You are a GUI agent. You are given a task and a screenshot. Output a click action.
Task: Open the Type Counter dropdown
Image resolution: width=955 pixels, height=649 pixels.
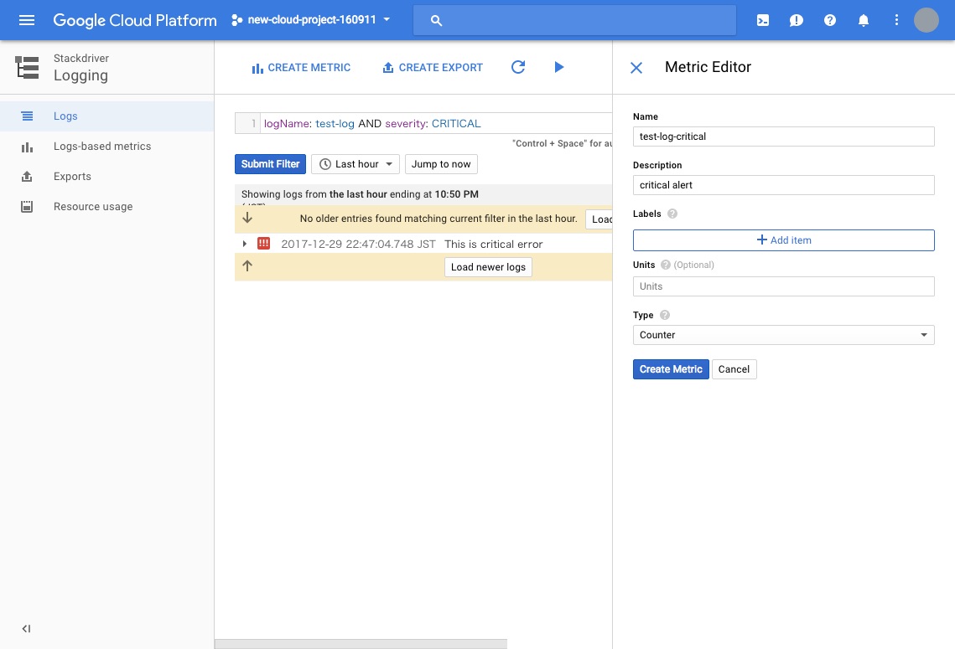point(783,335)
